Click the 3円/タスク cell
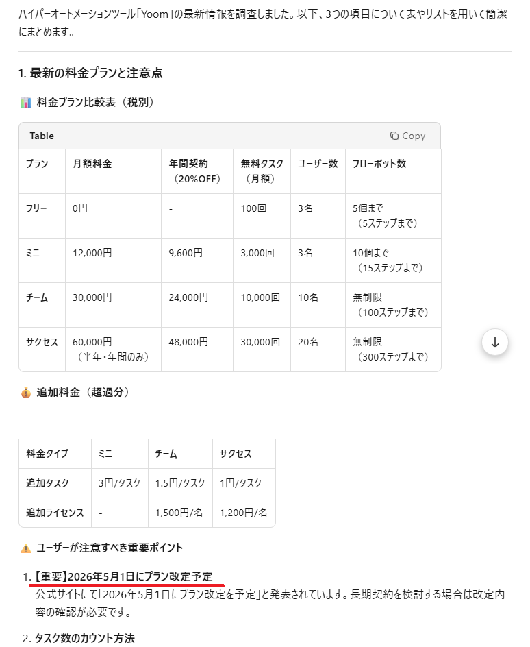530x647 pixels. (120, 483)
